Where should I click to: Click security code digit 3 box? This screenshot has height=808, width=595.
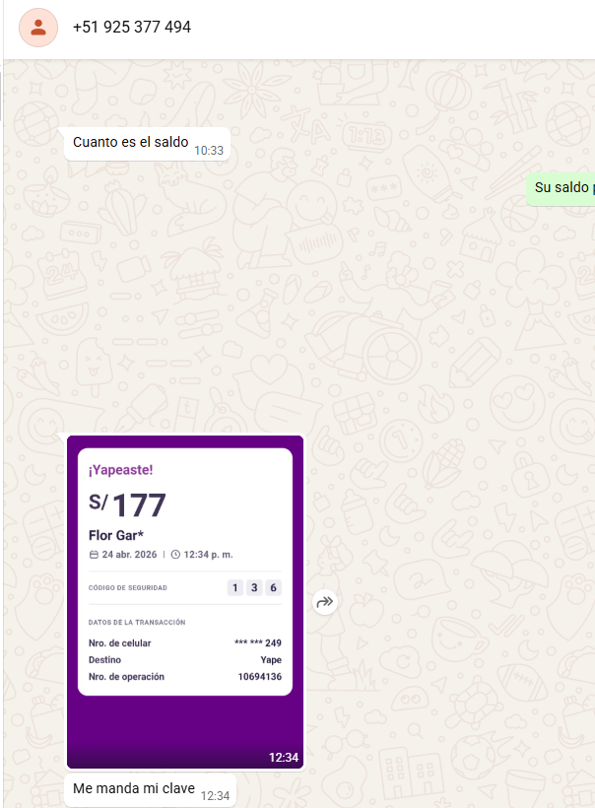pos(254,587)
